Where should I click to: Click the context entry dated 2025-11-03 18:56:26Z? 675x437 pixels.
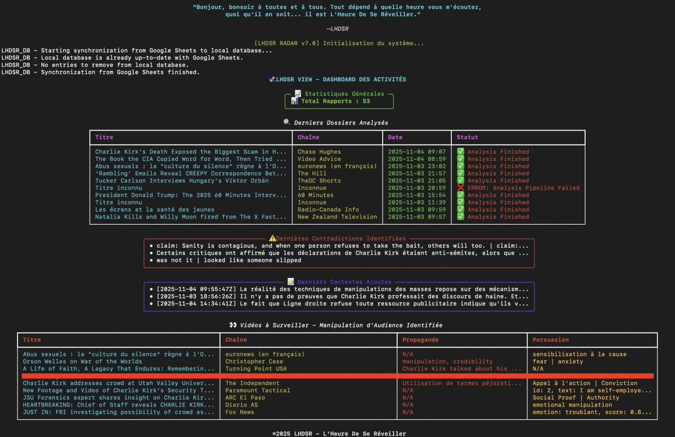click(343, 296)
